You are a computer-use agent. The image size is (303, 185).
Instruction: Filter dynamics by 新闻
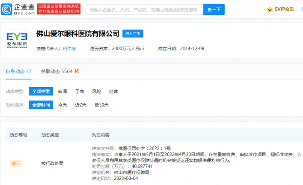coord(62,91)
